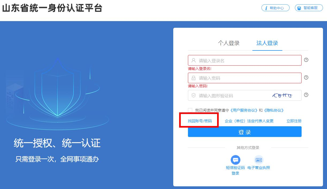
Task: Click the blue 登录 button
Action: 245,132
